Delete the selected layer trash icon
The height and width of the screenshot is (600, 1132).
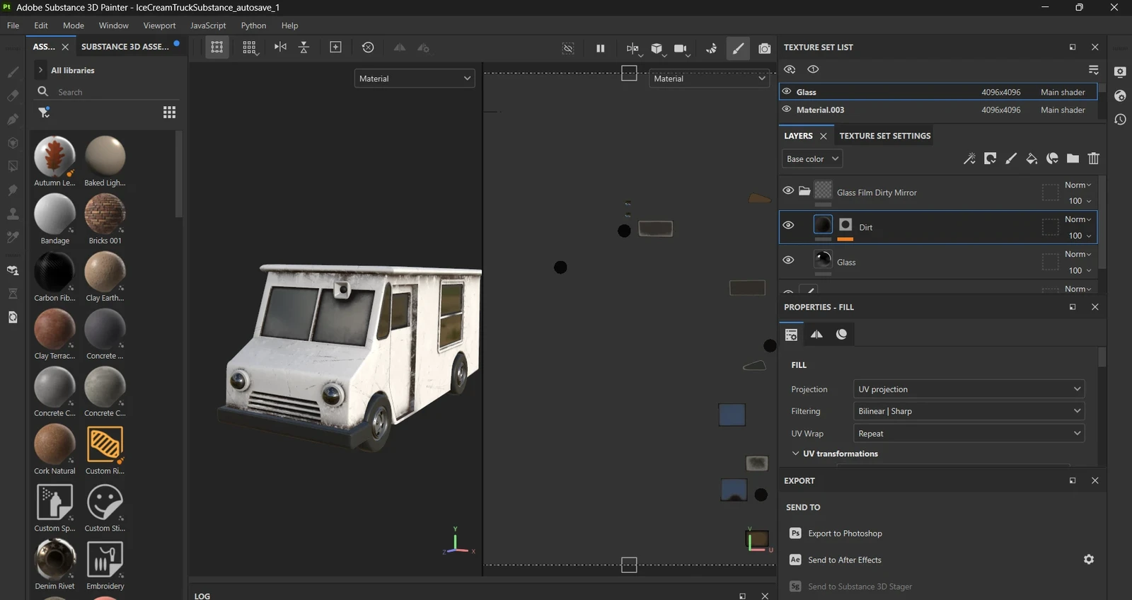point(1094,158)
